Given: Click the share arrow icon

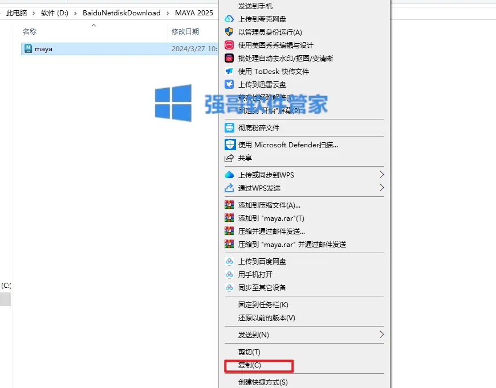Looking at the screenshot, I should click(x=229, y=158).
